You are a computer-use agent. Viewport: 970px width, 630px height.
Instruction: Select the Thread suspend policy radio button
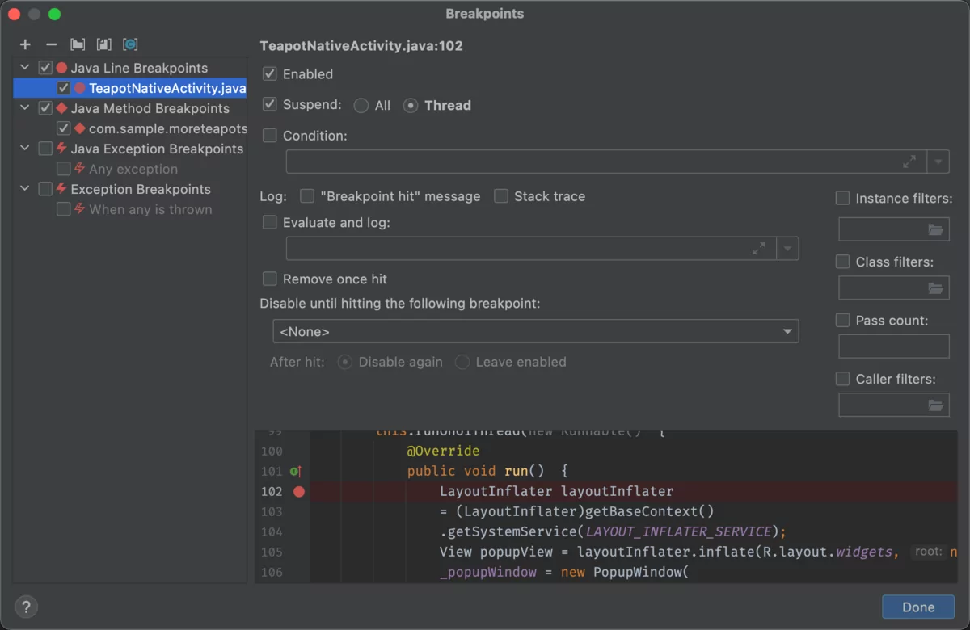pyautogui.click(x=411, y=105)
